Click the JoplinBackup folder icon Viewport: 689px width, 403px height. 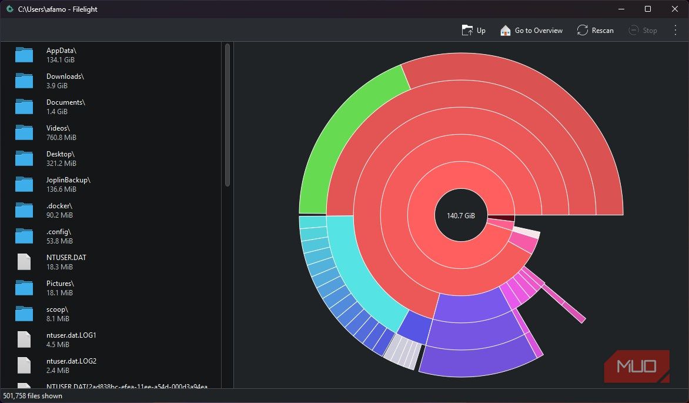click(24, 184)
